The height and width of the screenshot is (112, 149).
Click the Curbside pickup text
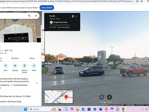click(x=20, y=85)
